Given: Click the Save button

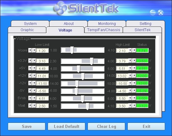Looking at the screenshot, I should point(27,126).
